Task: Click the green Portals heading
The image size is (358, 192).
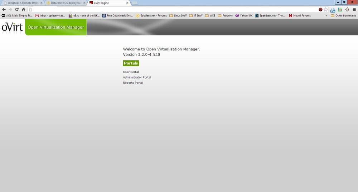Action: point(131,63)
